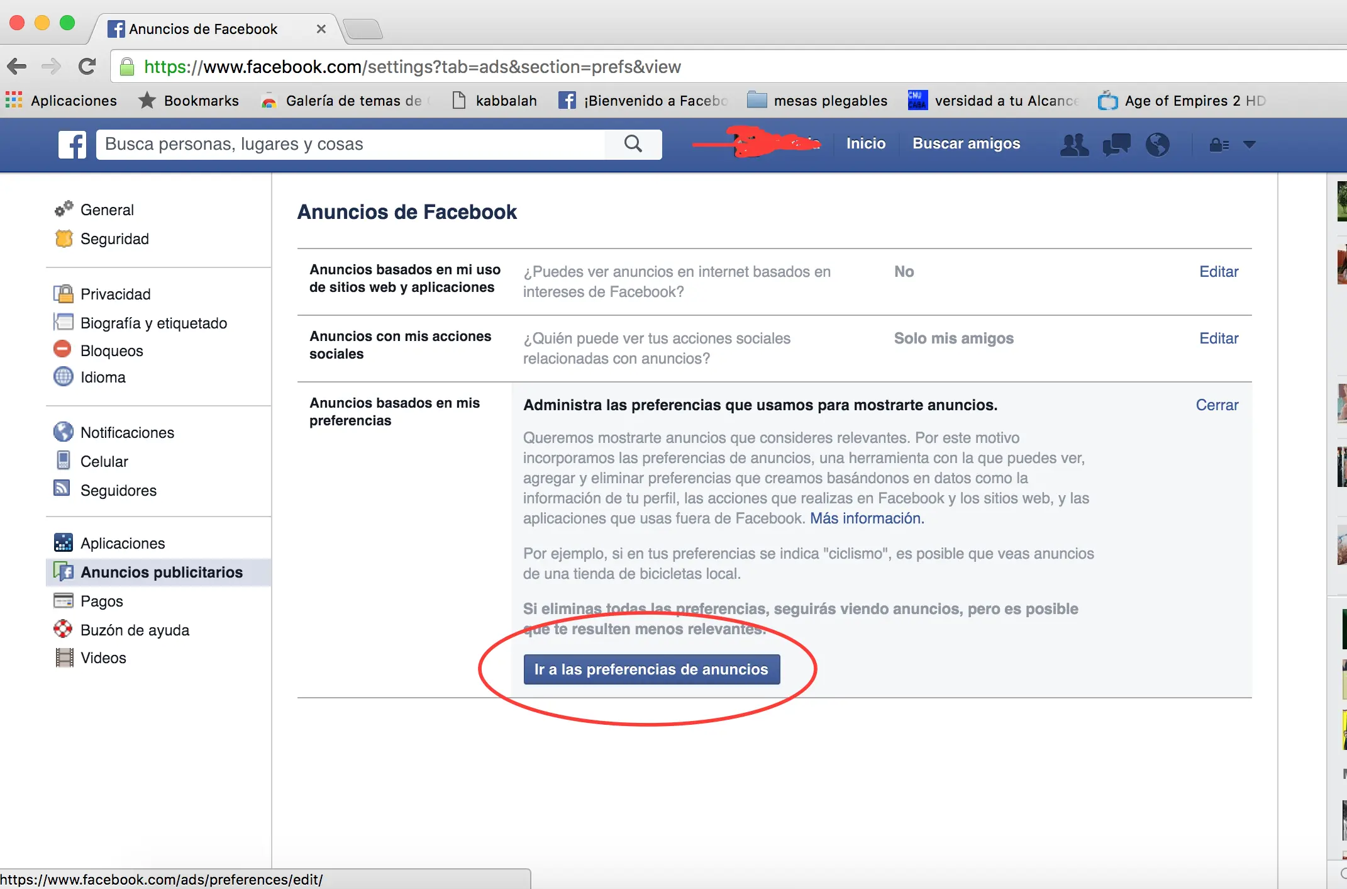Open the Age of Empires 2 HD bookmark

point(1182,101)
